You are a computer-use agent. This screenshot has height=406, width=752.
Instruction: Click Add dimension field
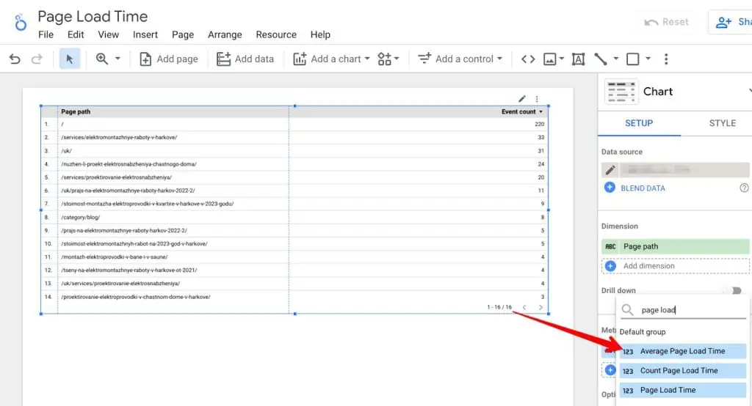click(x=676, y=266)
